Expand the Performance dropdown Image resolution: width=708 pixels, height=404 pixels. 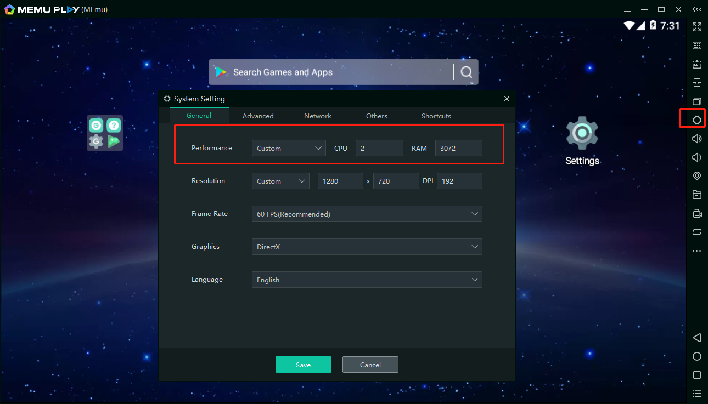tap(289, 148)
